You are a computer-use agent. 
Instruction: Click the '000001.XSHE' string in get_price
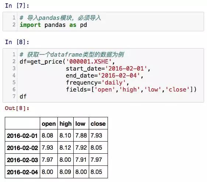(x=89, y=61)
